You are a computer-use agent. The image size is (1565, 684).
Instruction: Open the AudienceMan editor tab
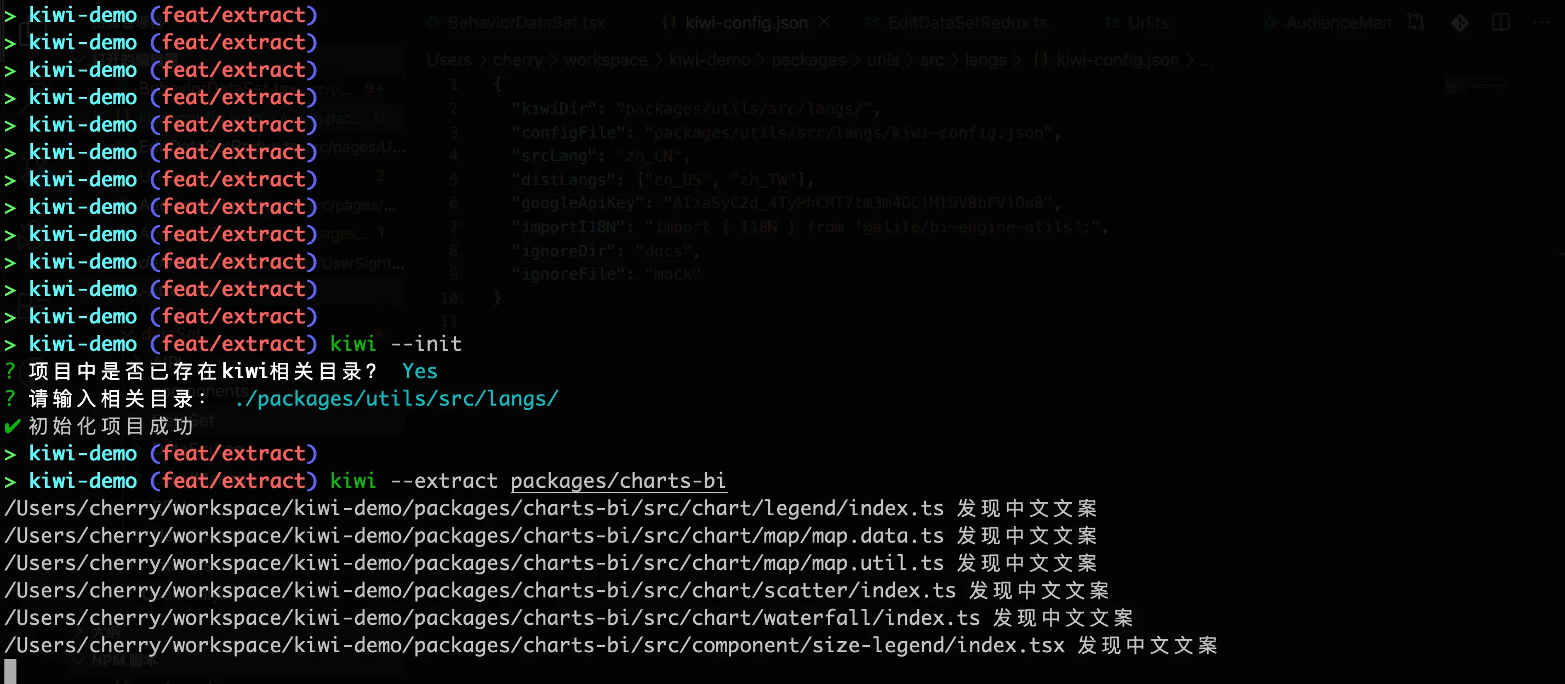(x=1338, y=23)
